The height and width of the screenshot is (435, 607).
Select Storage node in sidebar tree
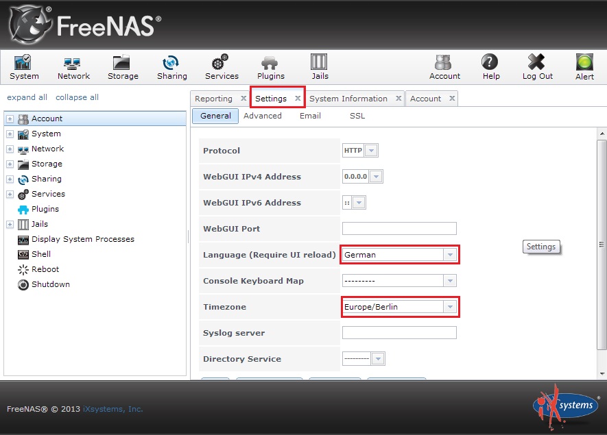[47, 164]
